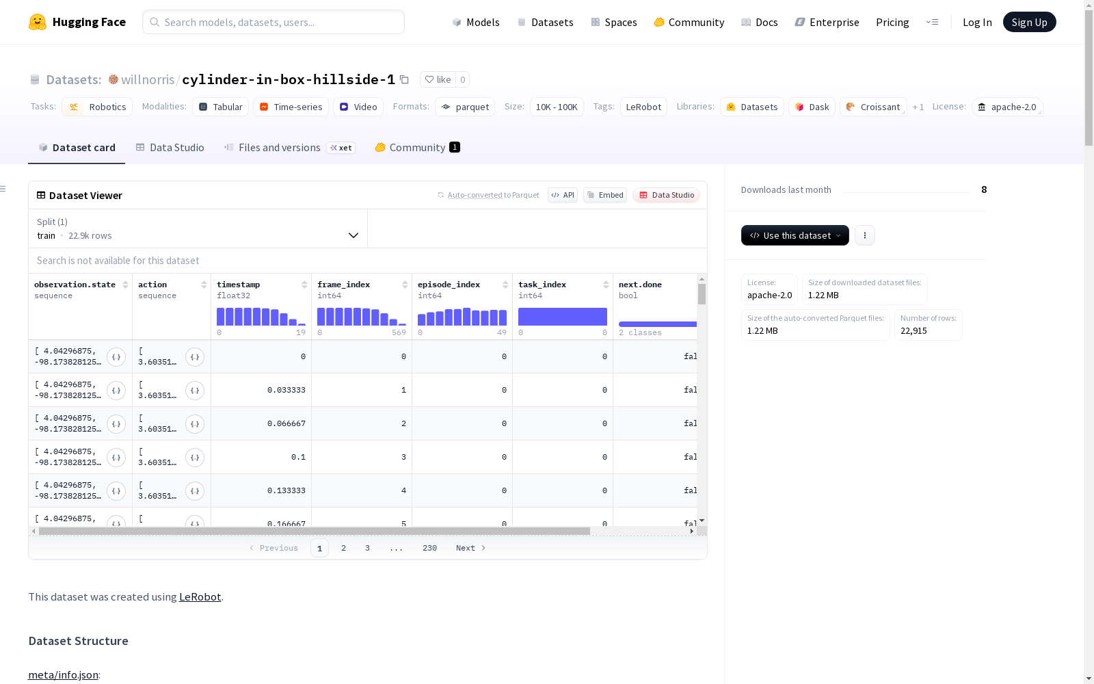The image size is (1094, 684).
Task: Sort by the observation.state column
Action: (x=125, y=285)
